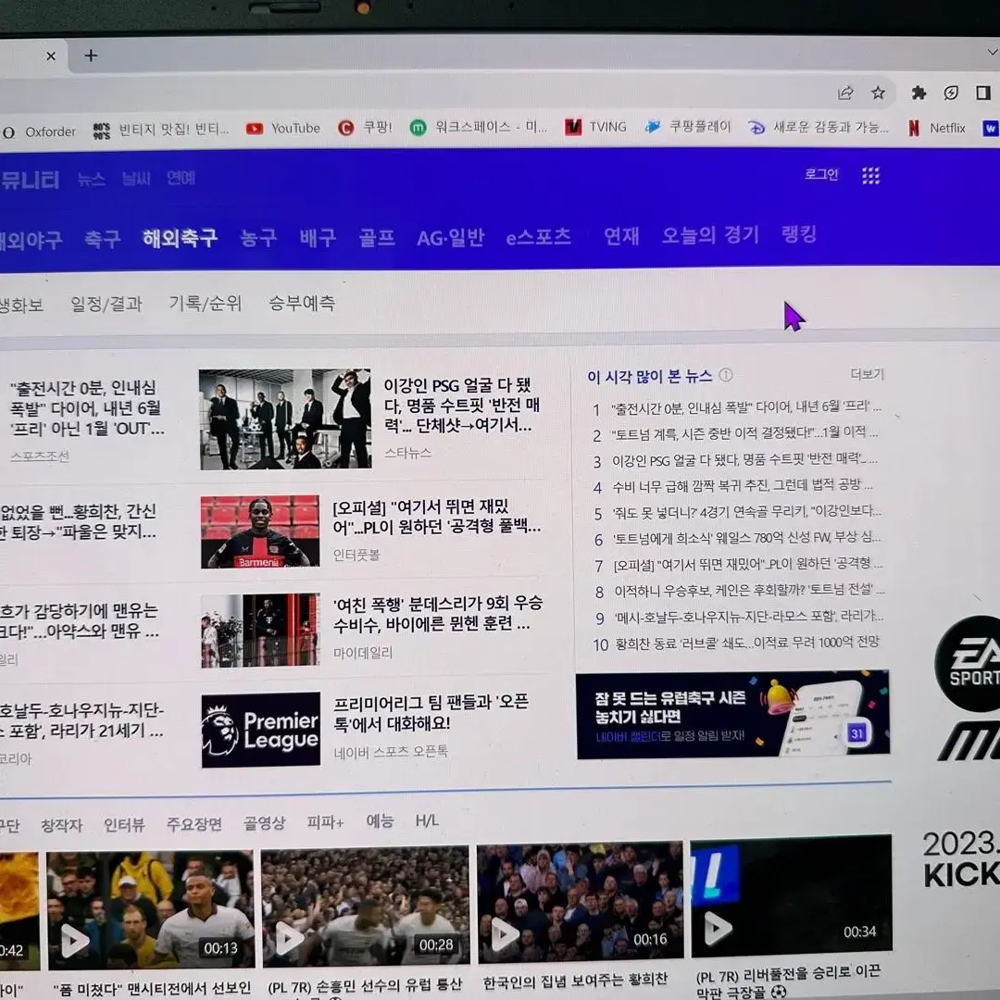Screen dimensions: 1000x1000
Task: Open the 랭킹 menu item
Action: [798, 234]
